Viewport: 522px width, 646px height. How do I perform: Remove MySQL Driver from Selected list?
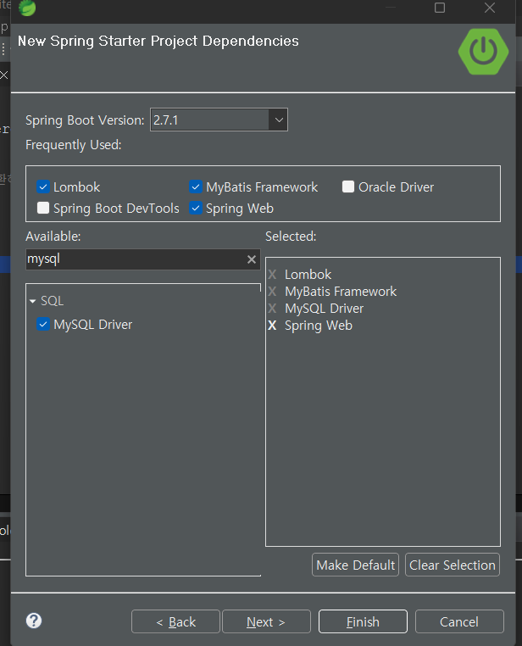[272, 309]
